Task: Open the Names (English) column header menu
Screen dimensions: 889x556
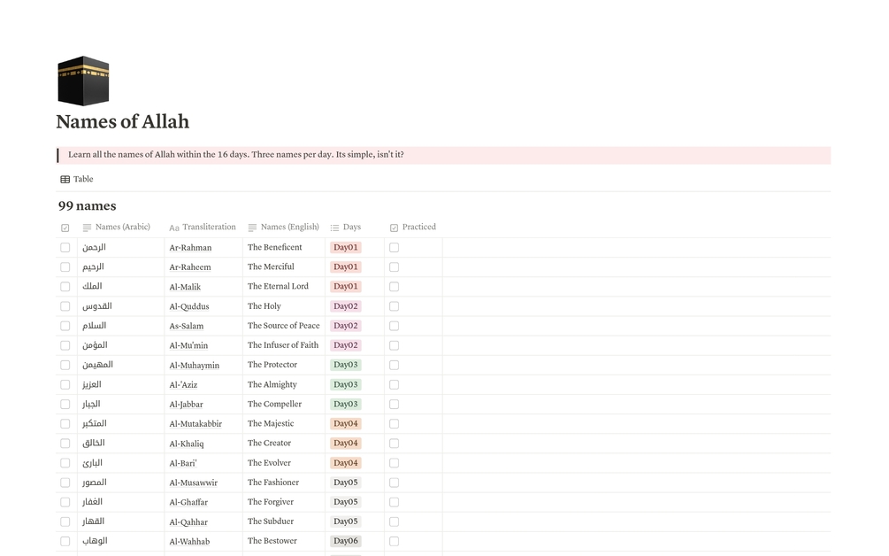Action: 283,227
